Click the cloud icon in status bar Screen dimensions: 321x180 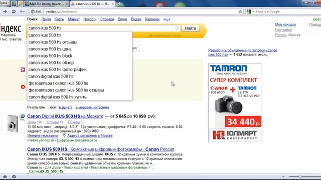5,176
